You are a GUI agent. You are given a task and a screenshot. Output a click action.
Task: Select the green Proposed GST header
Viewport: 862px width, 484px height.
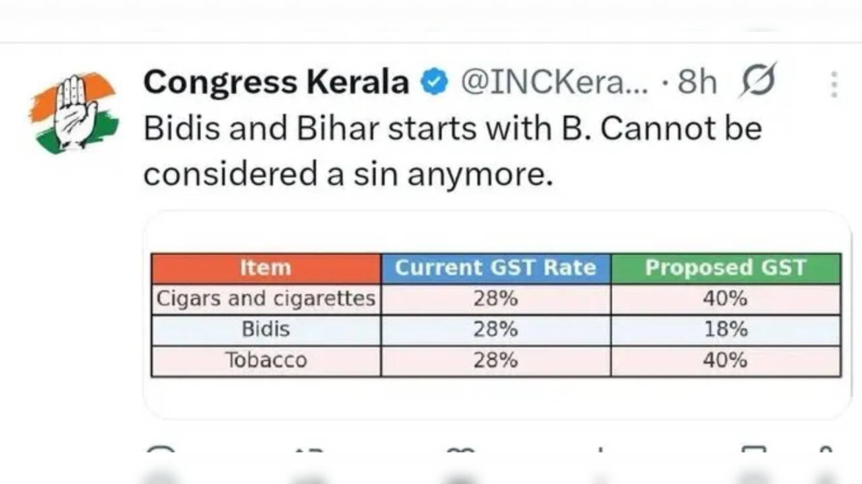[x=725, y=268]
